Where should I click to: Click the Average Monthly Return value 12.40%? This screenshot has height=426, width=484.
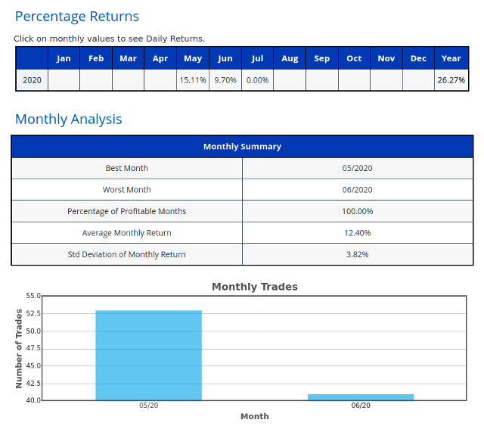357,233
